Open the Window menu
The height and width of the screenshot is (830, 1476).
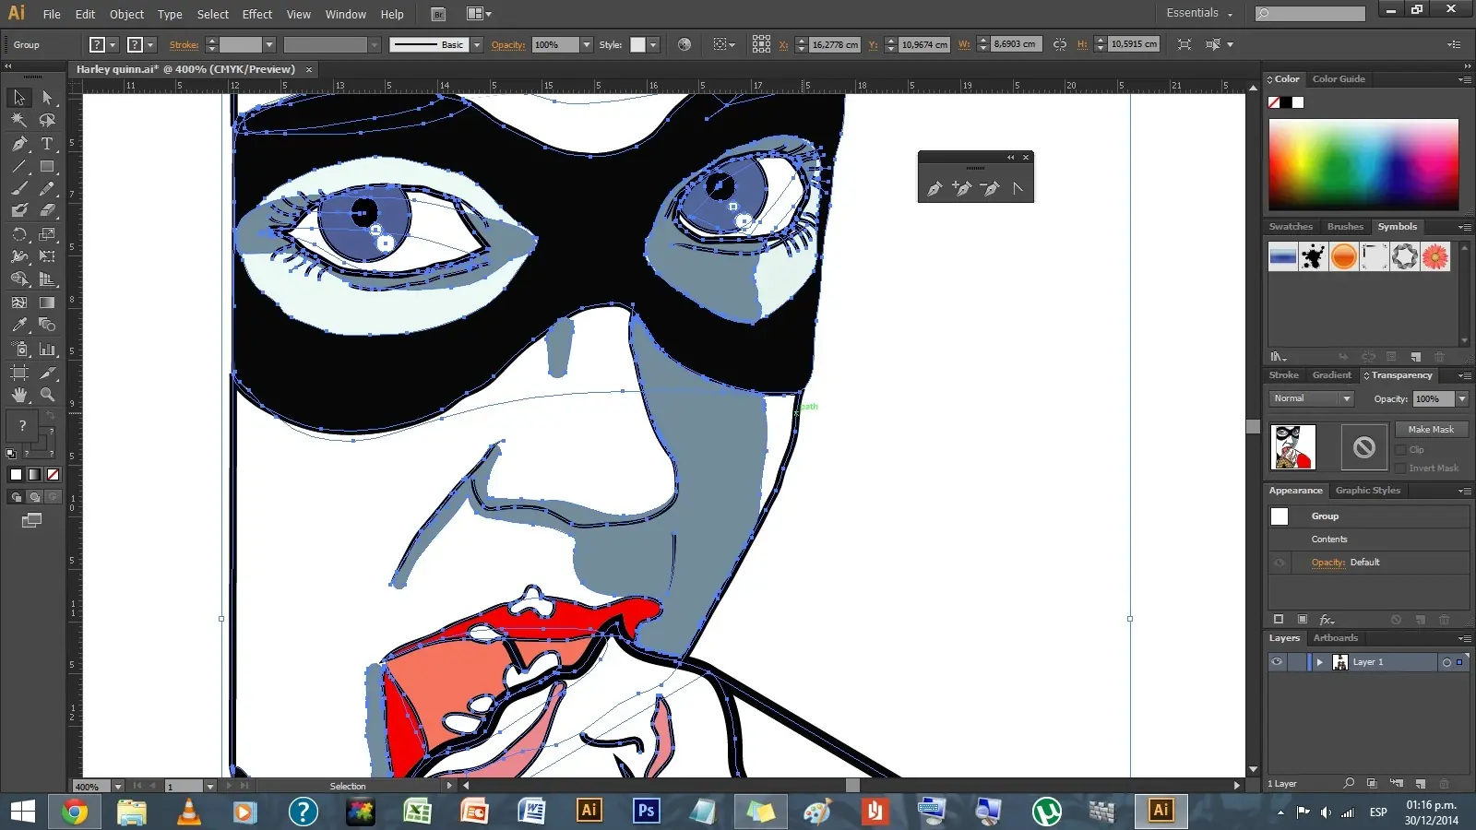pos(346,14)
